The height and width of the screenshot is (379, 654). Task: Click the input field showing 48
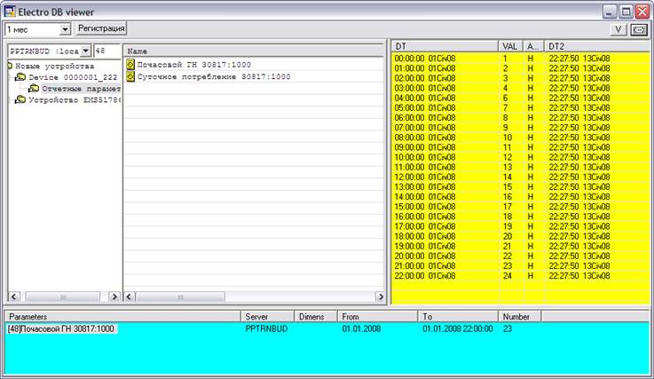[106, 51]
